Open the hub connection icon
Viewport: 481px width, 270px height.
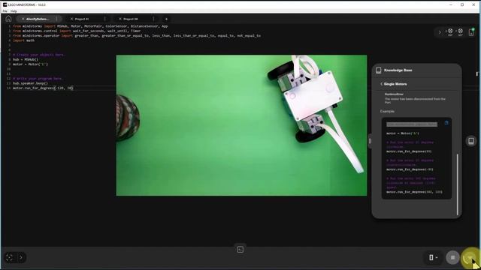(471, 31)
